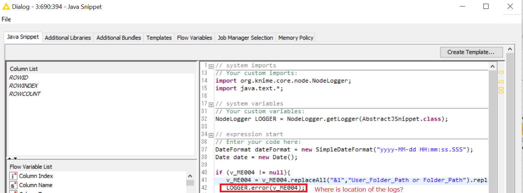Select ROWID in the Column List
The height and width of the screenshot is (193, 523).
[x=19, y=78]
